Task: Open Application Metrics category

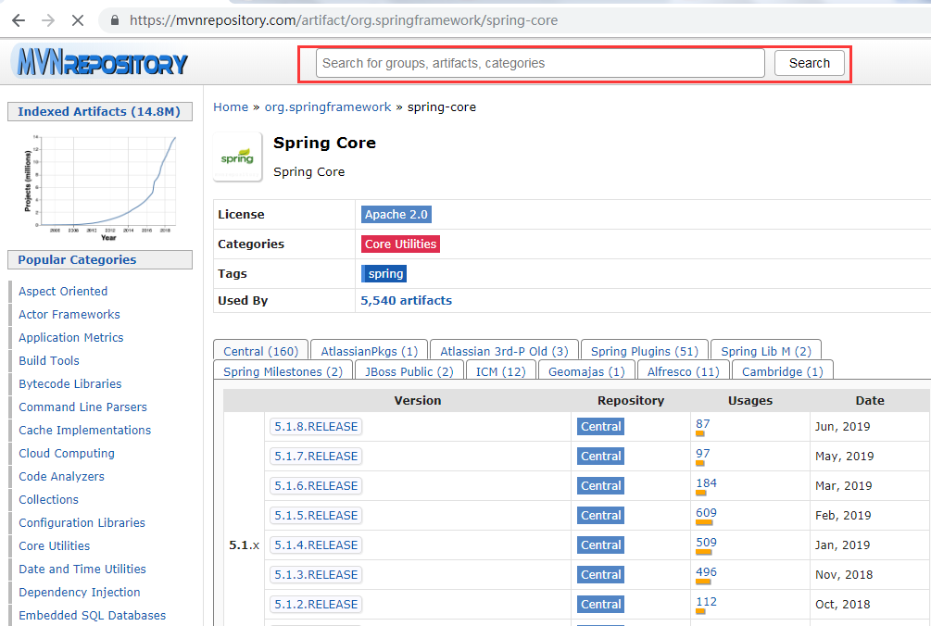Action: [70, 338]
